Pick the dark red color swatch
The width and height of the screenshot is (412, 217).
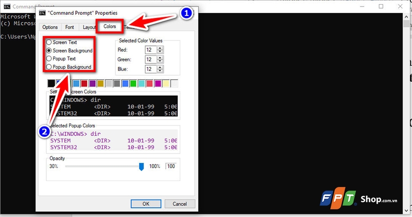84,84
